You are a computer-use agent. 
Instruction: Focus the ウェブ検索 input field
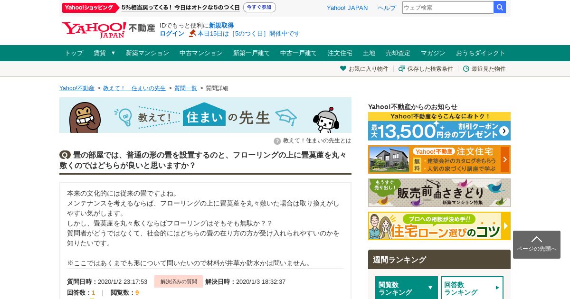coord(448,8)
